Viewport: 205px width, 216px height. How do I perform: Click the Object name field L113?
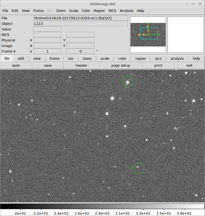point(81,24)
